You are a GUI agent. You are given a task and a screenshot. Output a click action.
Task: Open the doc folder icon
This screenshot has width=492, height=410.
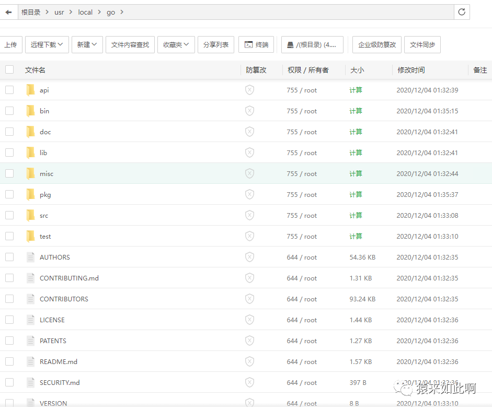(30, 132)
